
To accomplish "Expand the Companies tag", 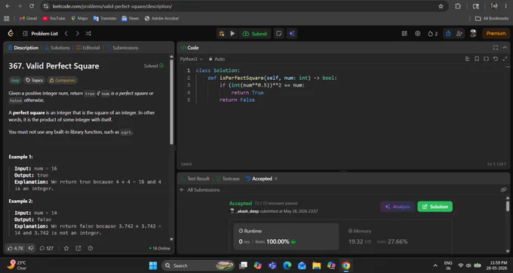I will click(62, 80).
